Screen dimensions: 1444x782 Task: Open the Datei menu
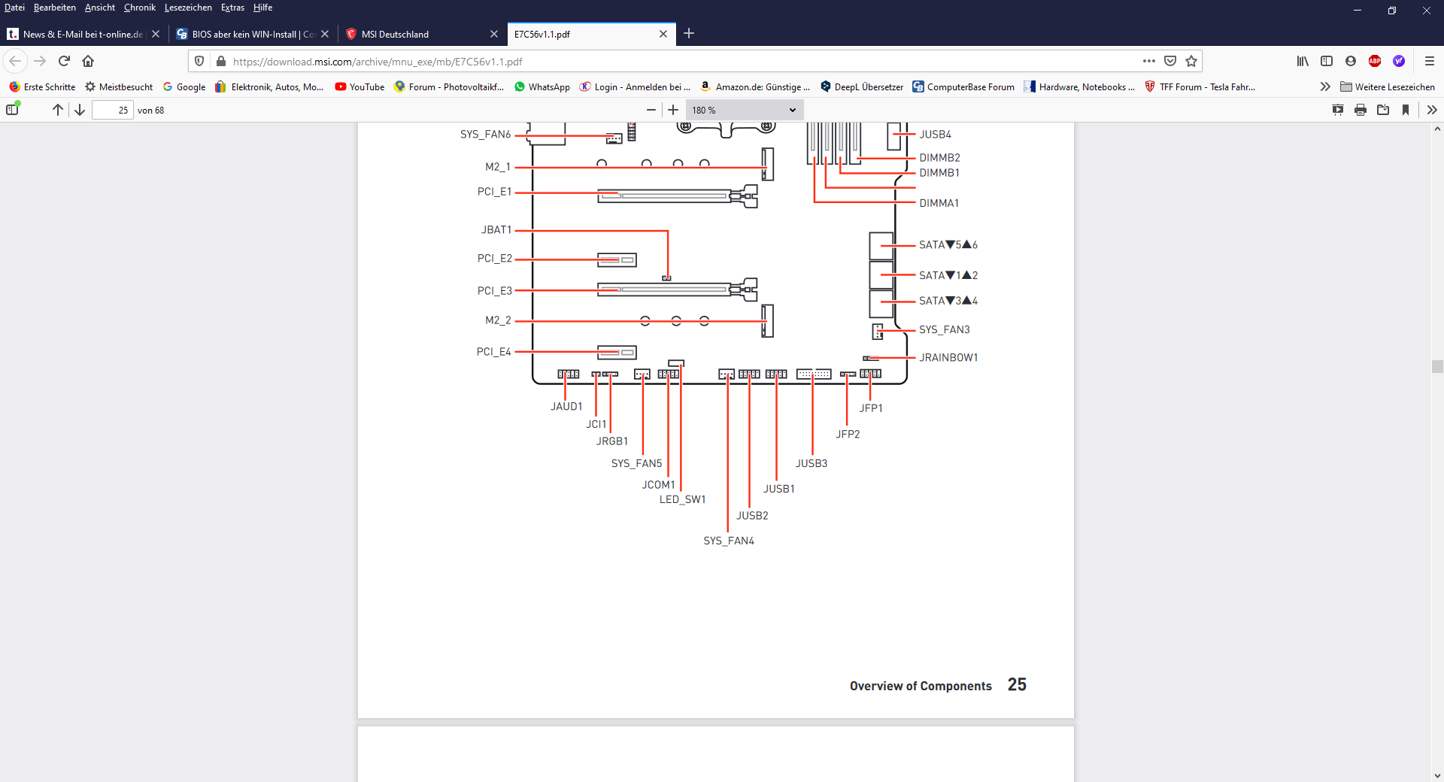pyautogui.click(x=14, y=8)
